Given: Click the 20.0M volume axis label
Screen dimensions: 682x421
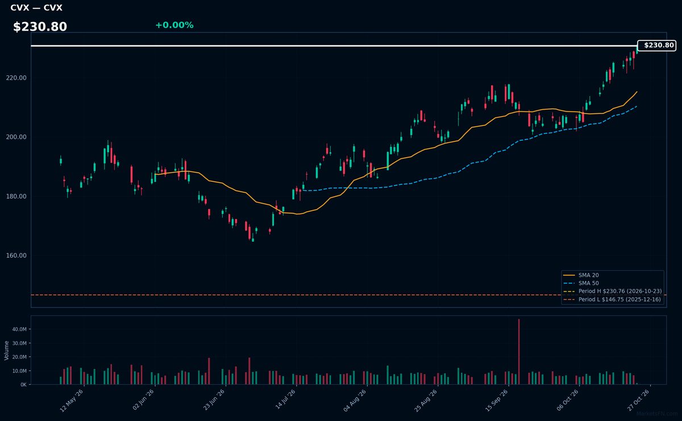Looking at the screenshot, I should [x=20, y=357].
